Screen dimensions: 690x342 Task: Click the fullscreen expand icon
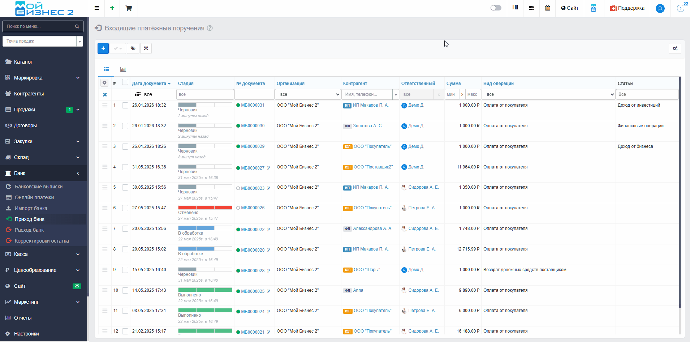pos(146,48)
